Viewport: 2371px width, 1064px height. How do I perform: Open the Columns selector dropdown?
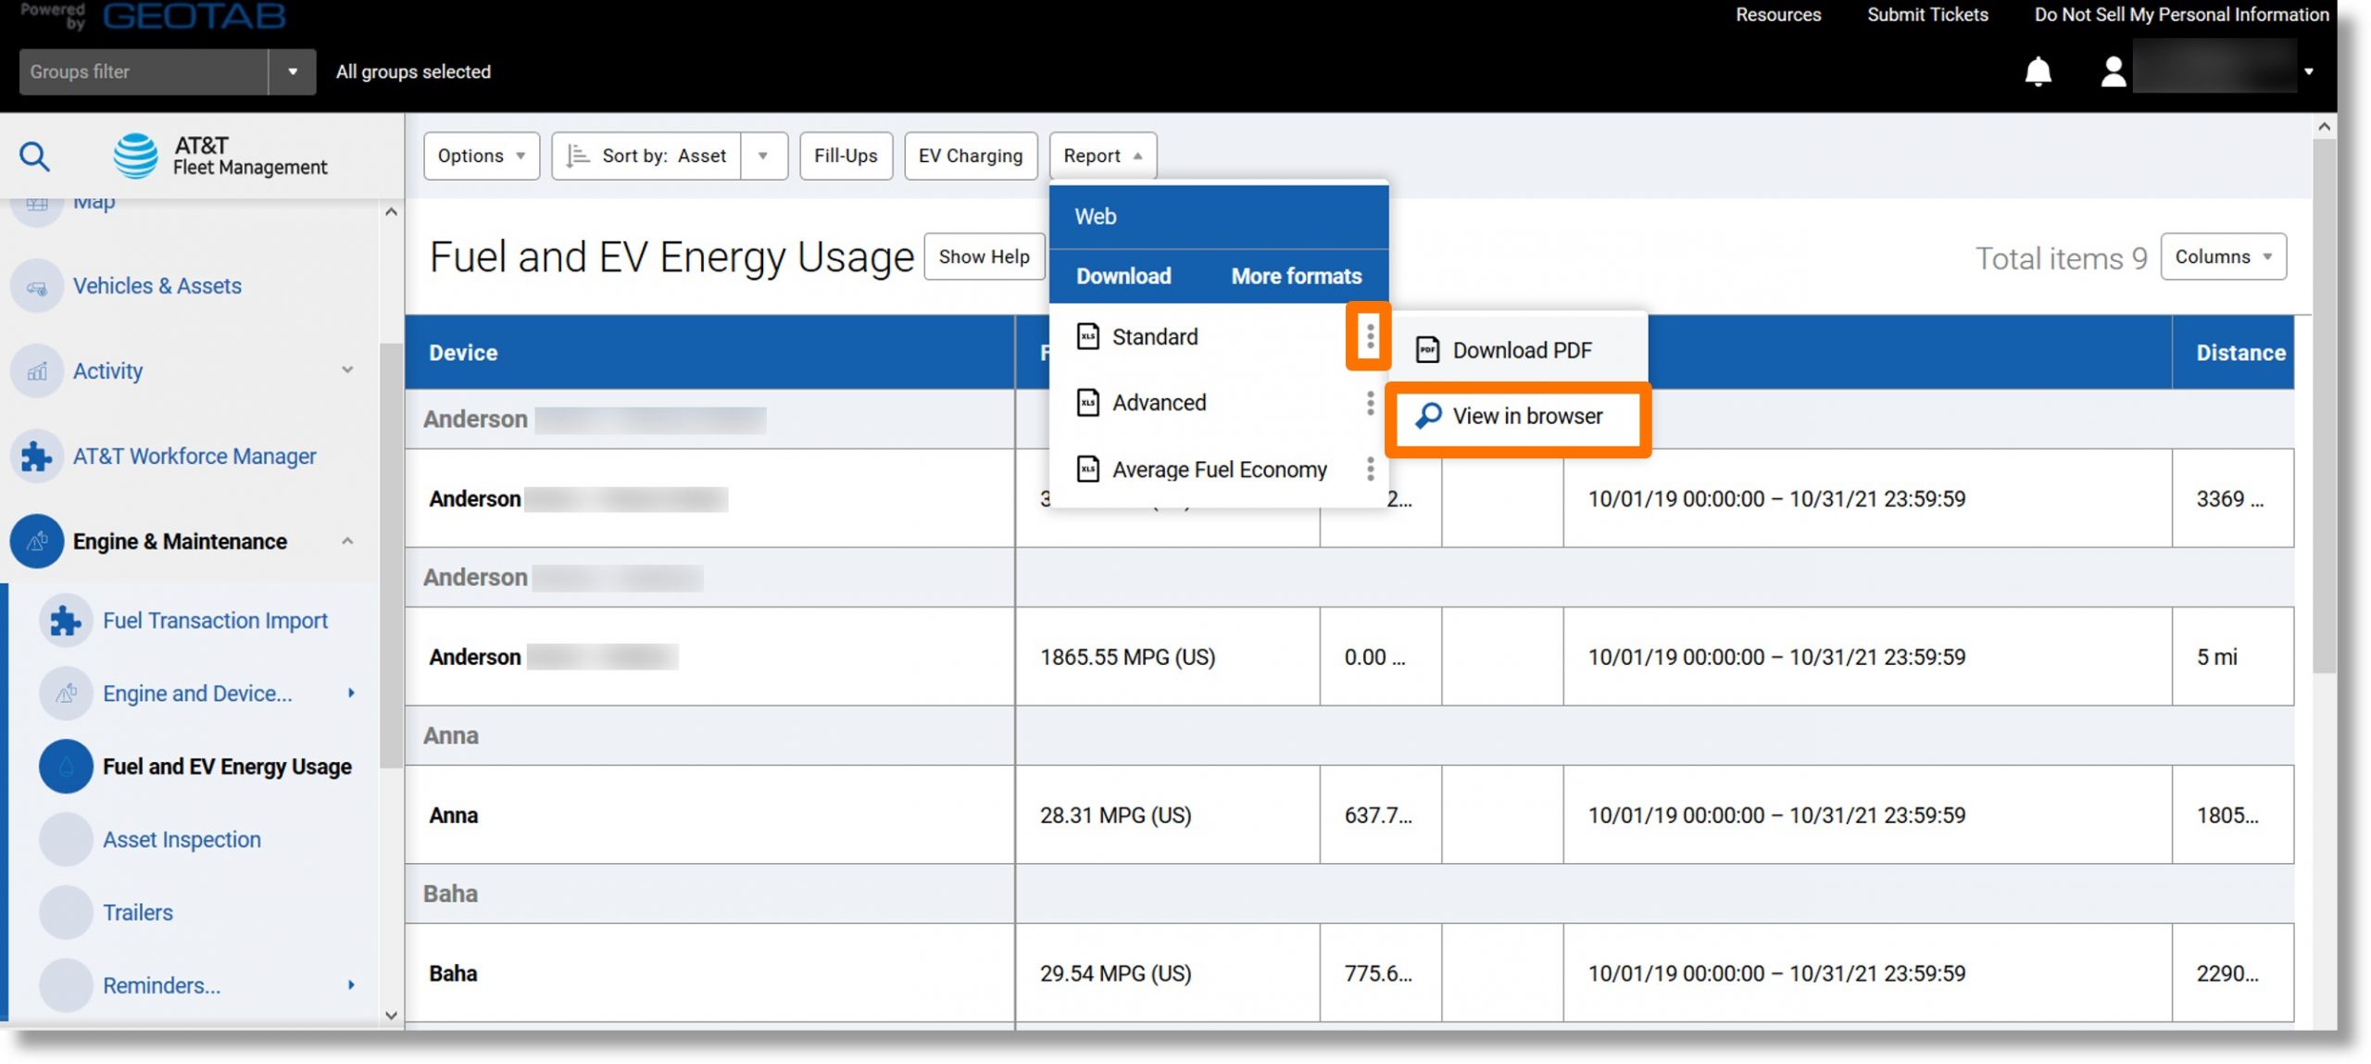click(2221, 257)
